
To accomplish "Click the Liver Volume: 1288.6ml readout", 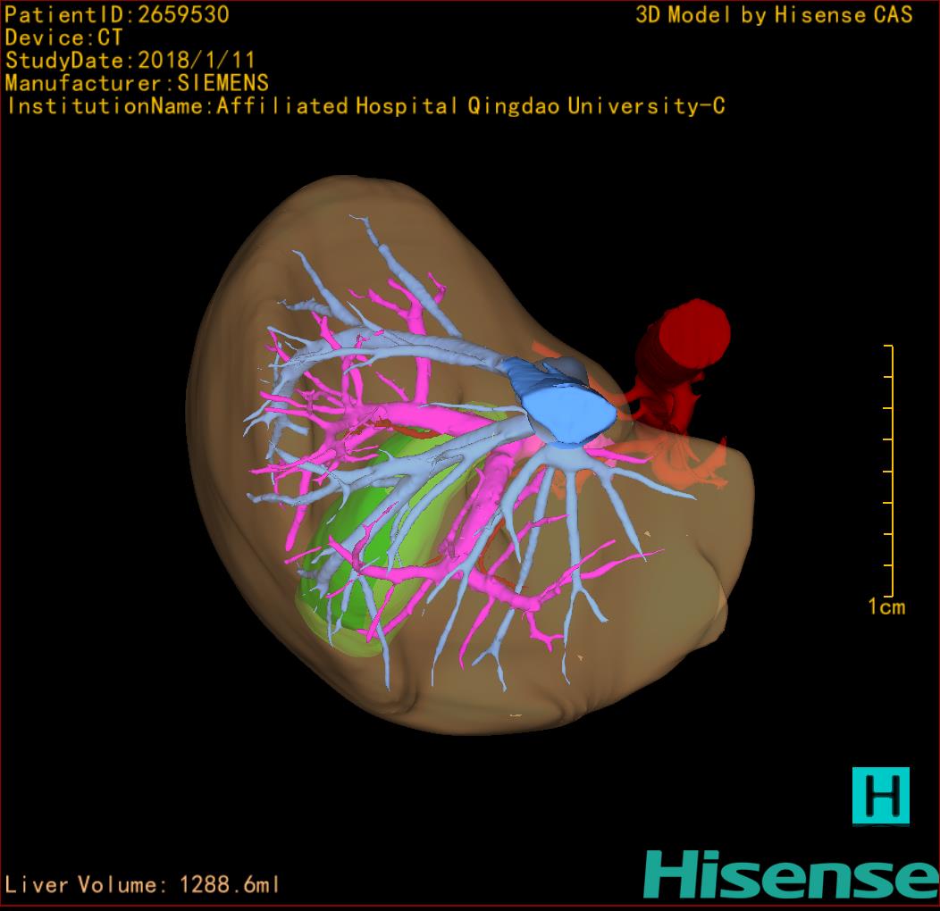I will (x=143, y=885).
